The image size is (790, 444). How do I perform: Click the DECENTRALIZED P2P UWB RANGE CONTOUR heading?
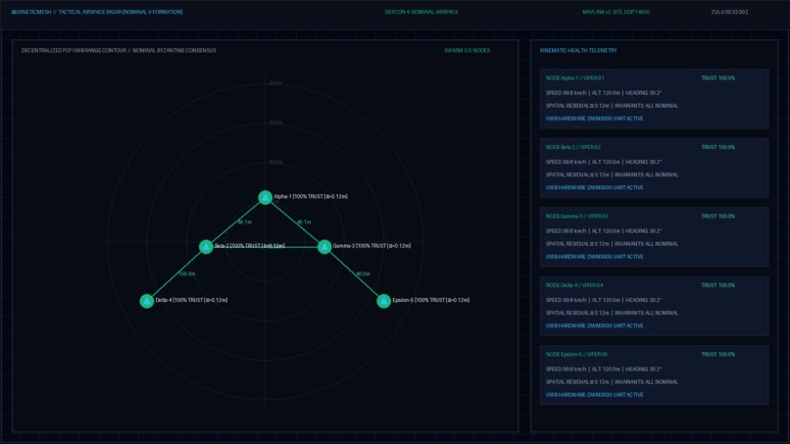(119, 50)
